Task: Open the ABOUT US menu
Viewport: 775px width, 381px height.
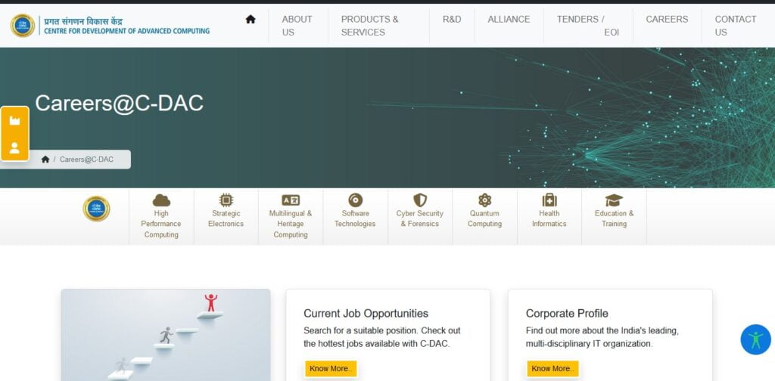Action: [x=297, y=26]
